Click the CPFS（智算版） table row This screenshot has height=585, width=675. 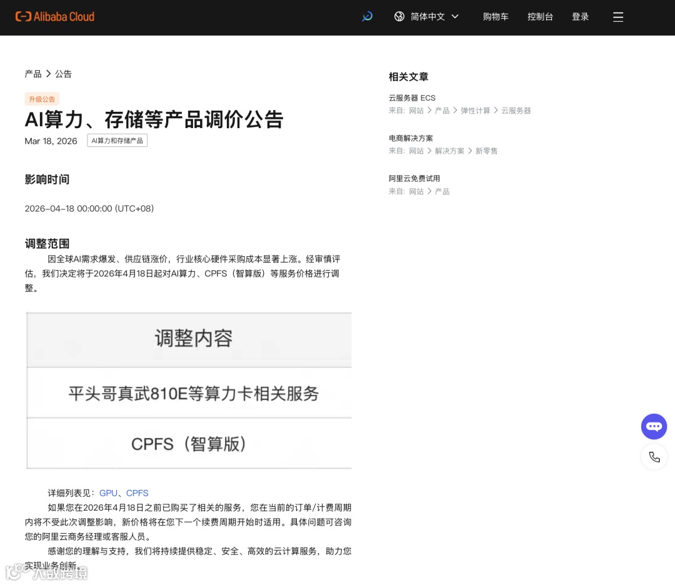189,444
